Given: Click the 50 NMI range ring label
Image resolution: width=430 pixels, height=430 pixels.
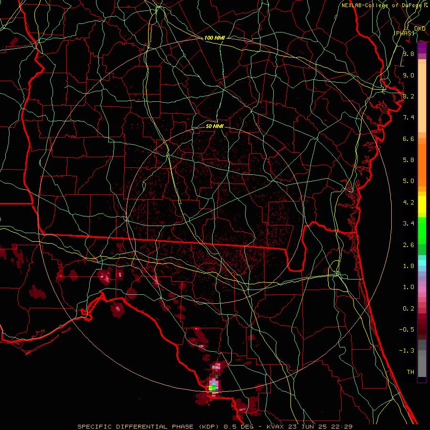Looking at the screenshot, I should [215, 126].
